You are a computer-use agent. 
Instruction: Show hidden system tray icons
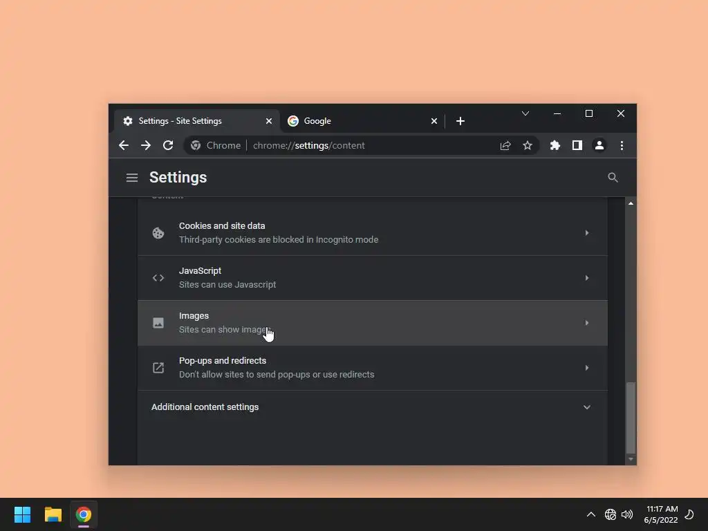[x=590, y=514]
